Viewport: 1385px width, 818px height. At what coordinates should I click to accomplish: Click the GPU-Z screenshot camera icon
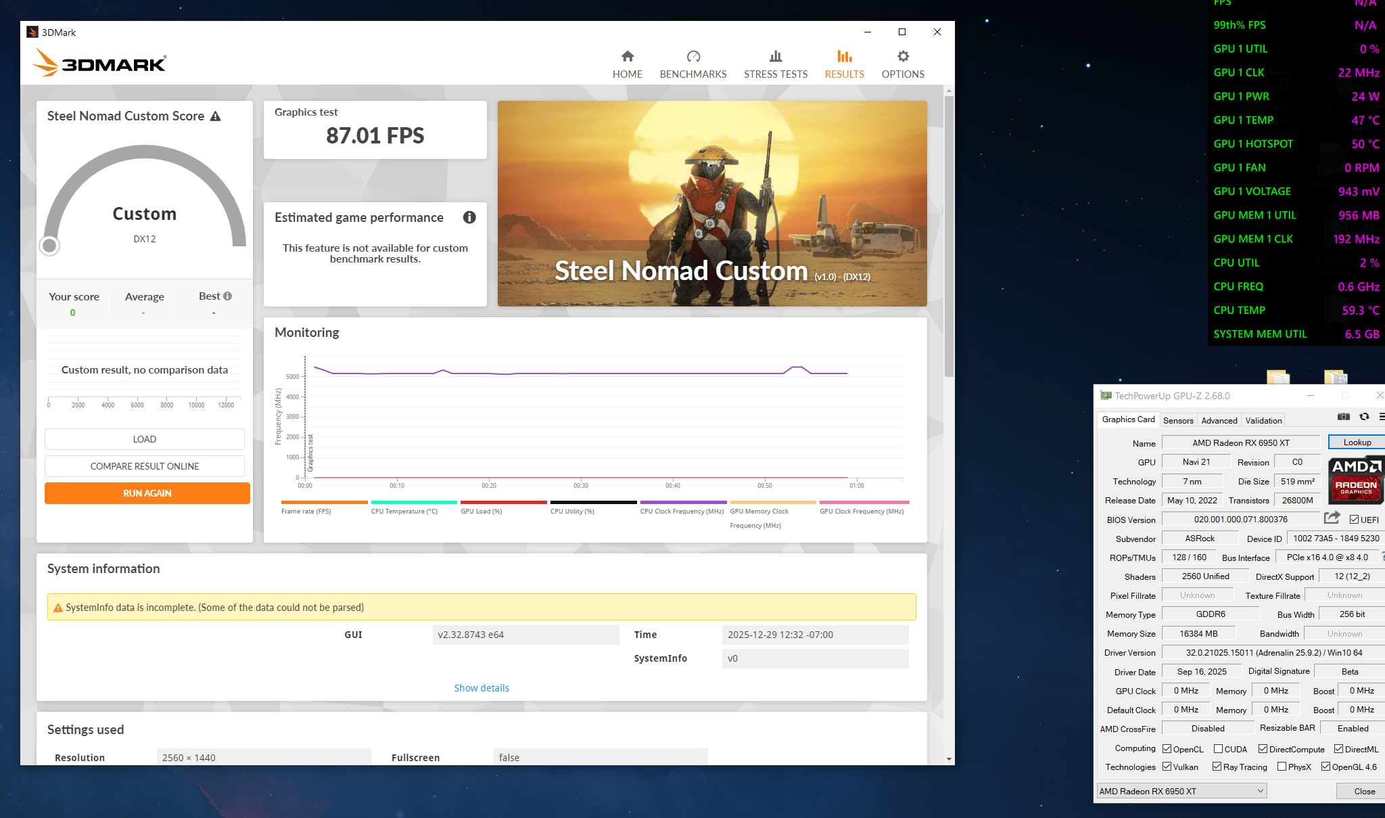(1344, 417)
